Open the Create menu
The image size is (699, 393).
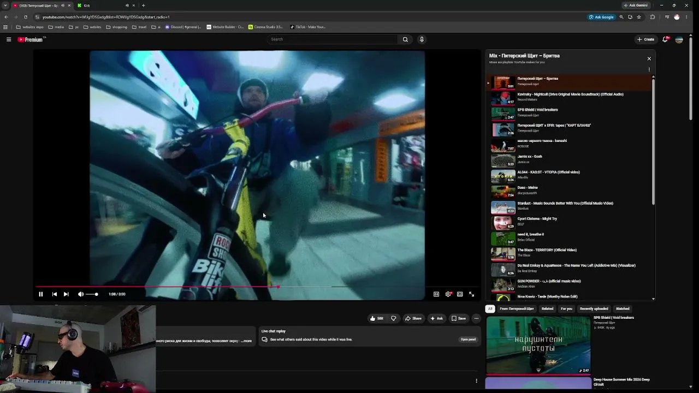tap(645, 39)
